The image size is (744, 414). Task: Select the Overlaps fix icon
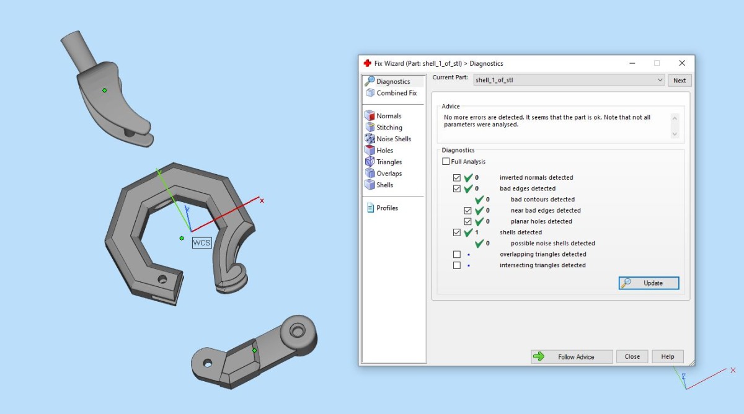[x=370, y=174]
